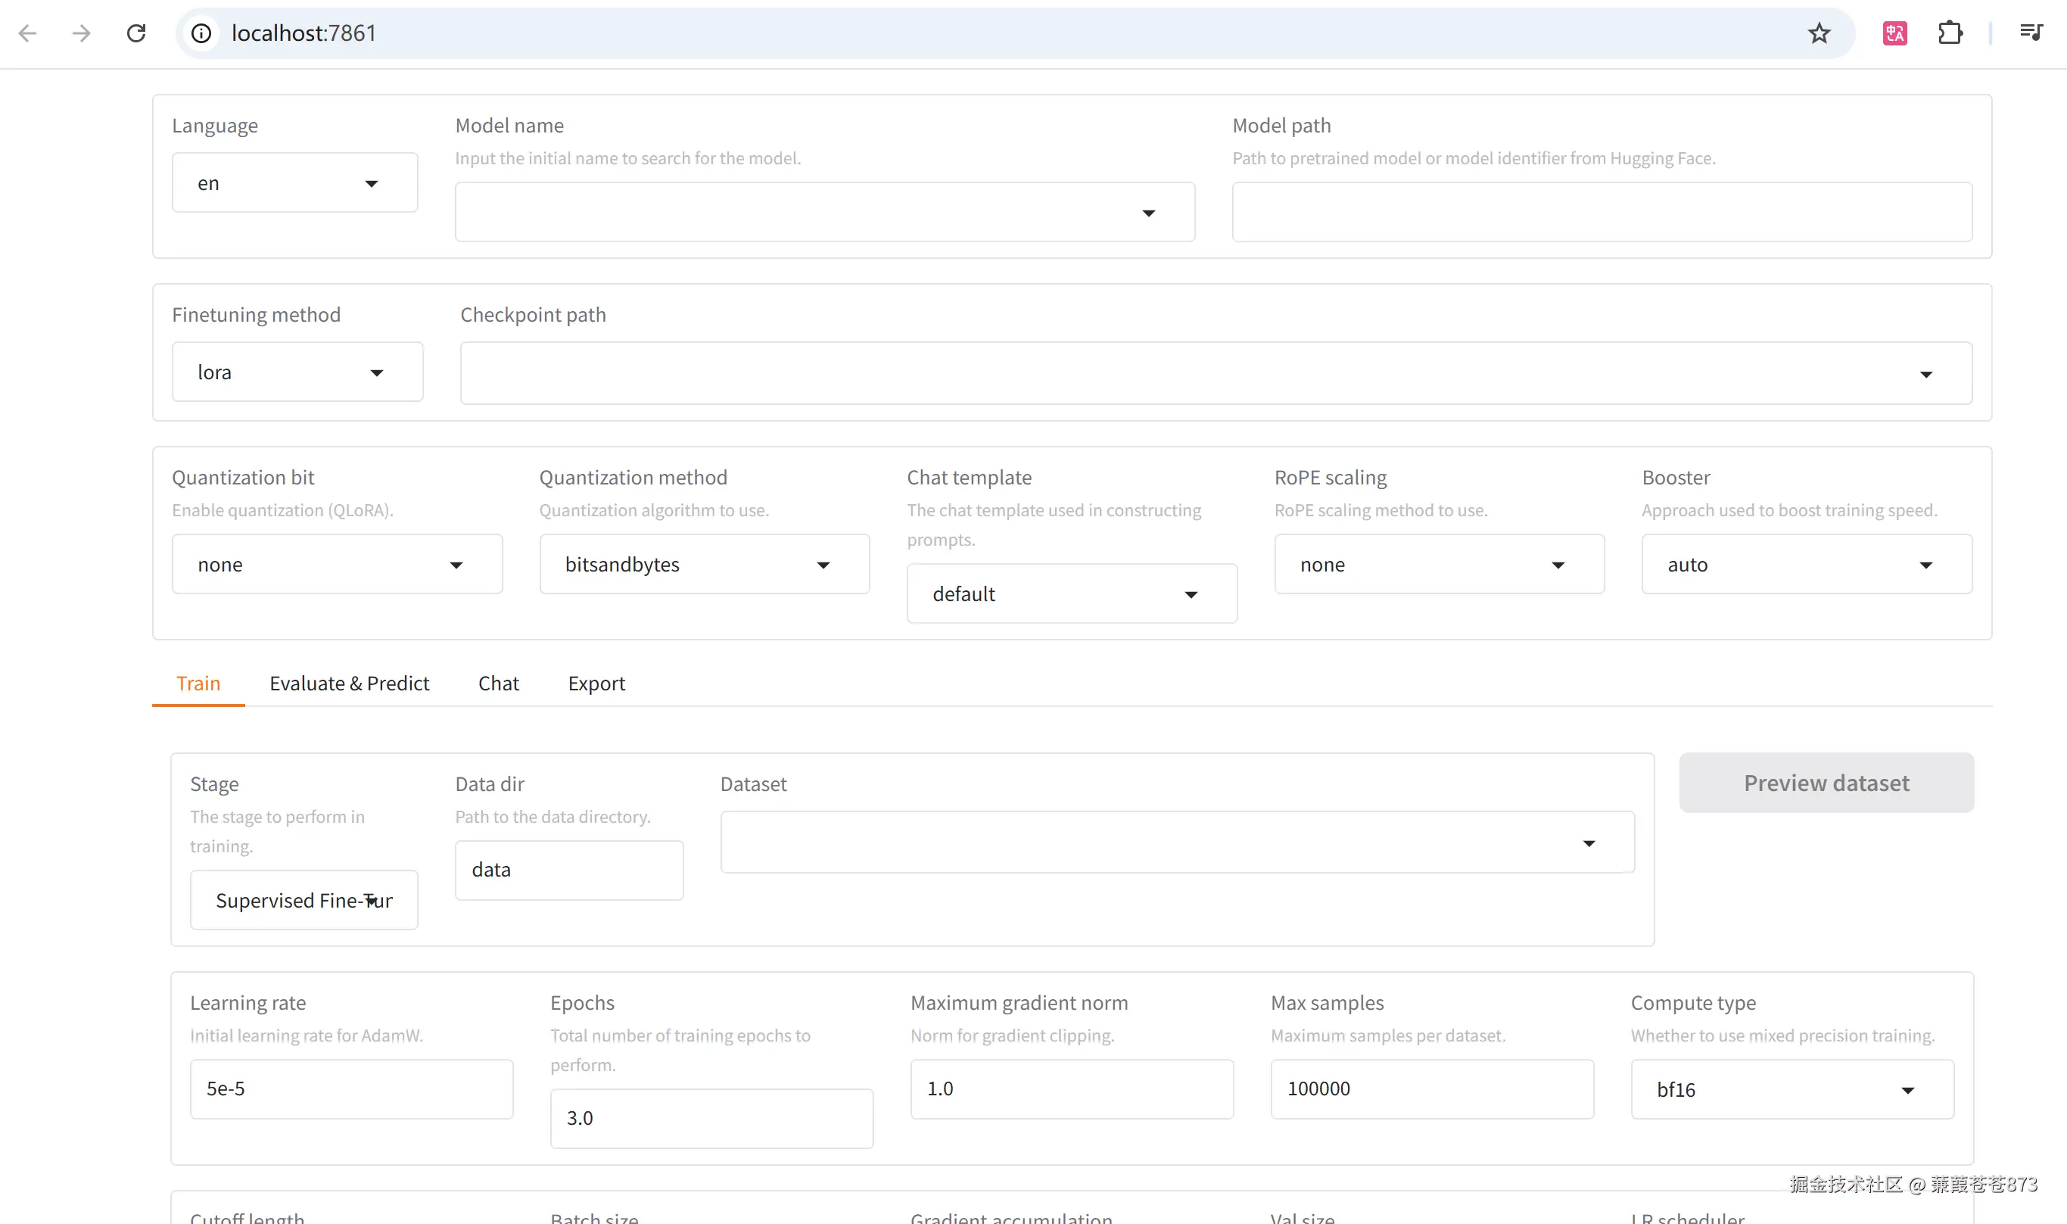Screen dimensions: 2067x1224
Task: Open the browser extensions puzzle icon
Action: pyautogui.click(x=1949, y=33)
